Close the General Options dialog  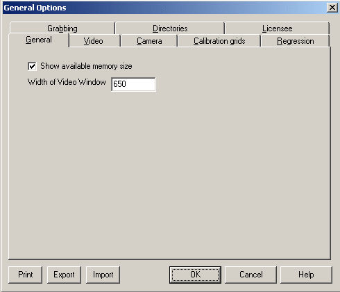pos(332,8)
